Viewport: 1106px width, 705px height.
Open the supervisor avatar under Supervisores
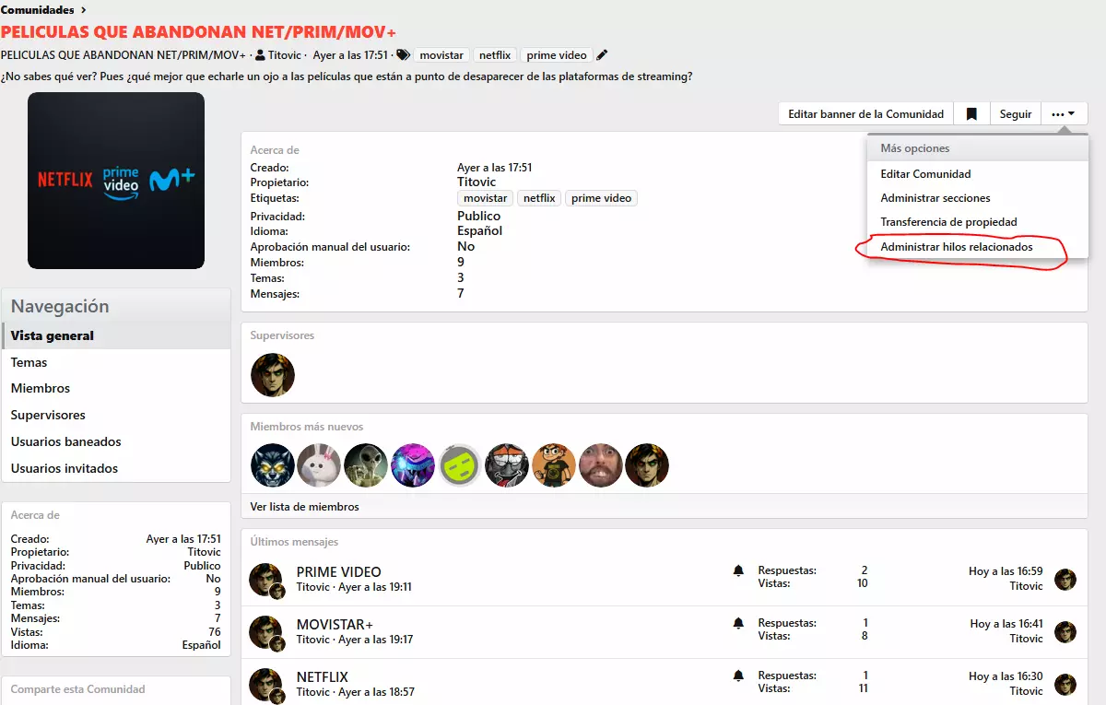(273, 375)
